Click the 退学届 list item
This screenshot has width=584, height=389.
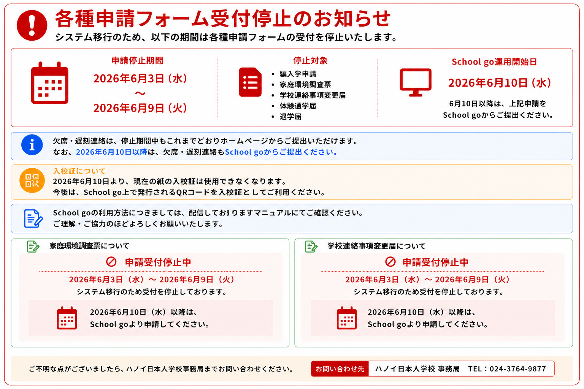point(290,117)
